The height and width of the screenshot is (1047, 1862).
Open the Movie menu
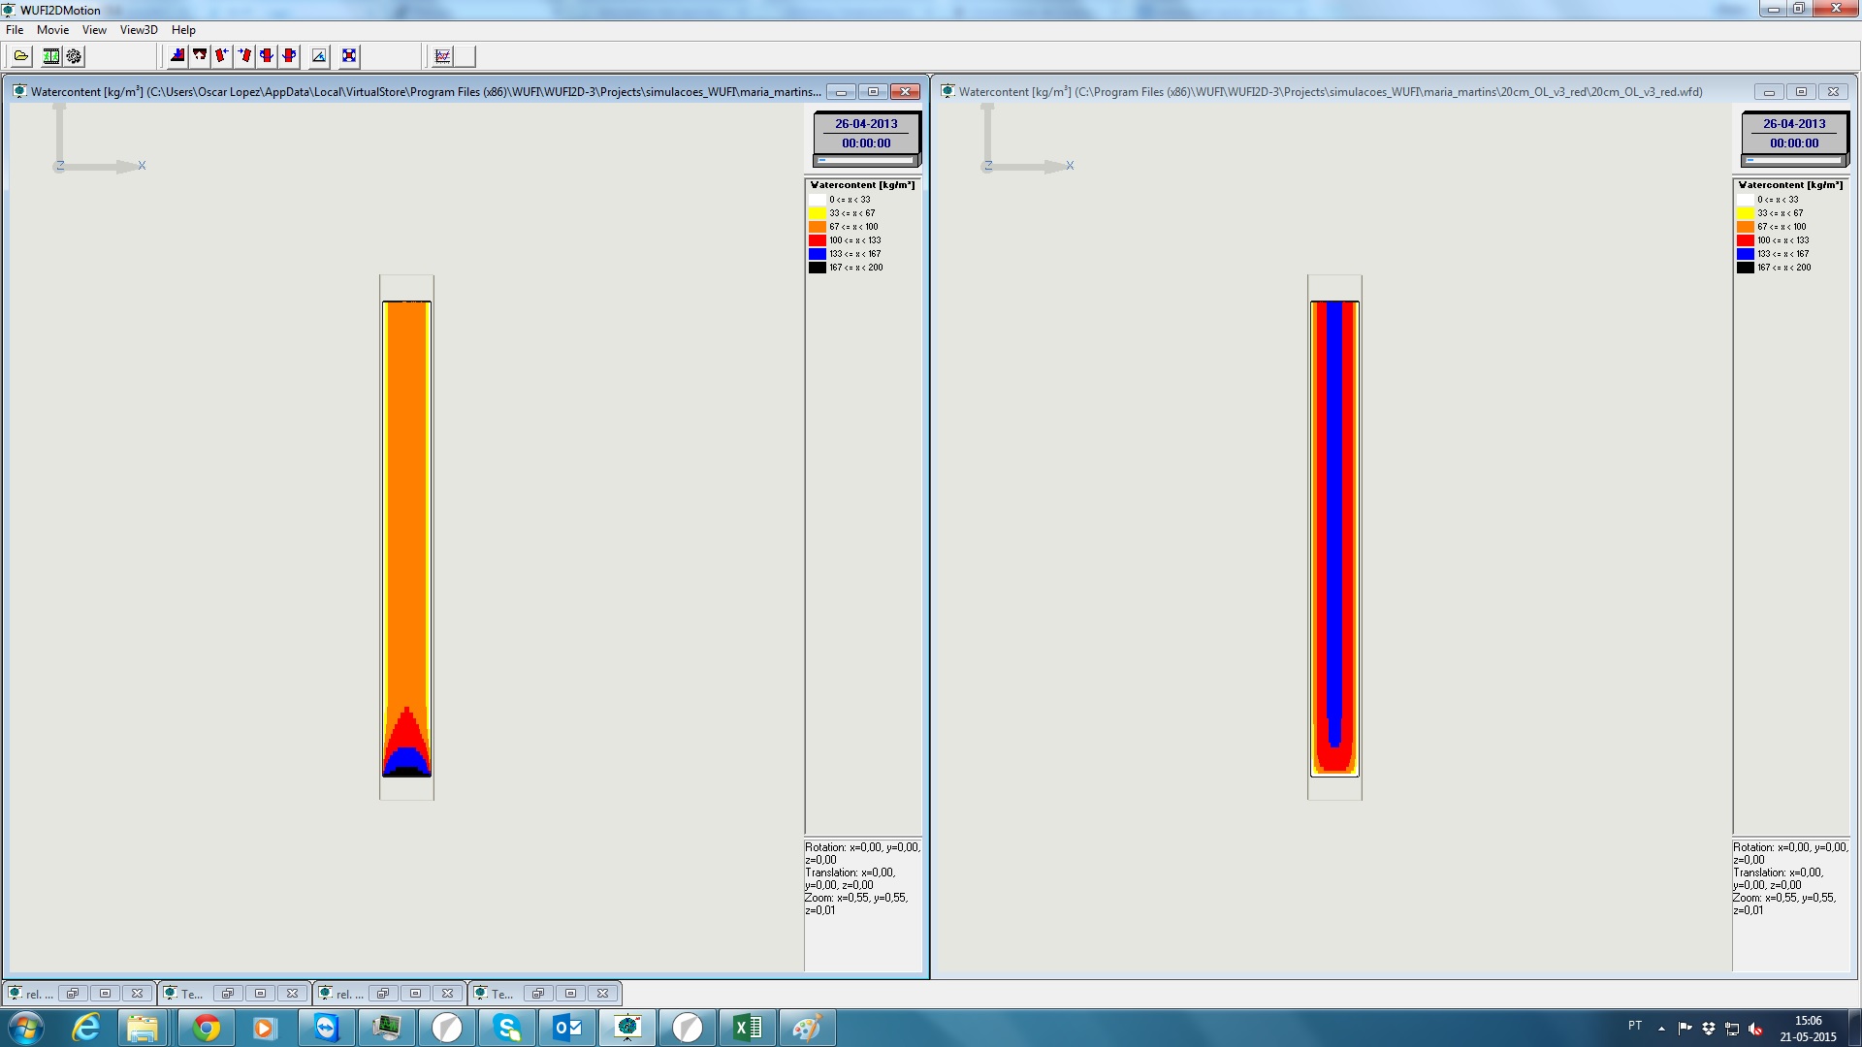click(52, 30)
